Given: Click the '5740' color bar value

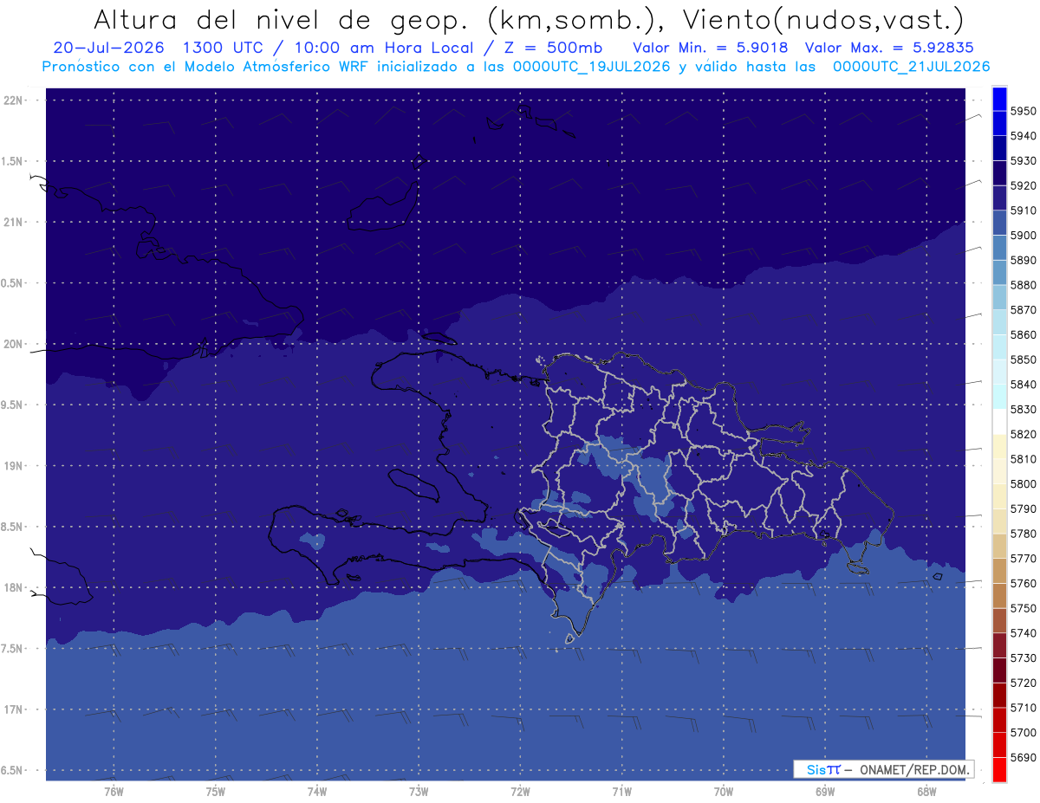Looking at the screenshot, I should coord(1024,633).
